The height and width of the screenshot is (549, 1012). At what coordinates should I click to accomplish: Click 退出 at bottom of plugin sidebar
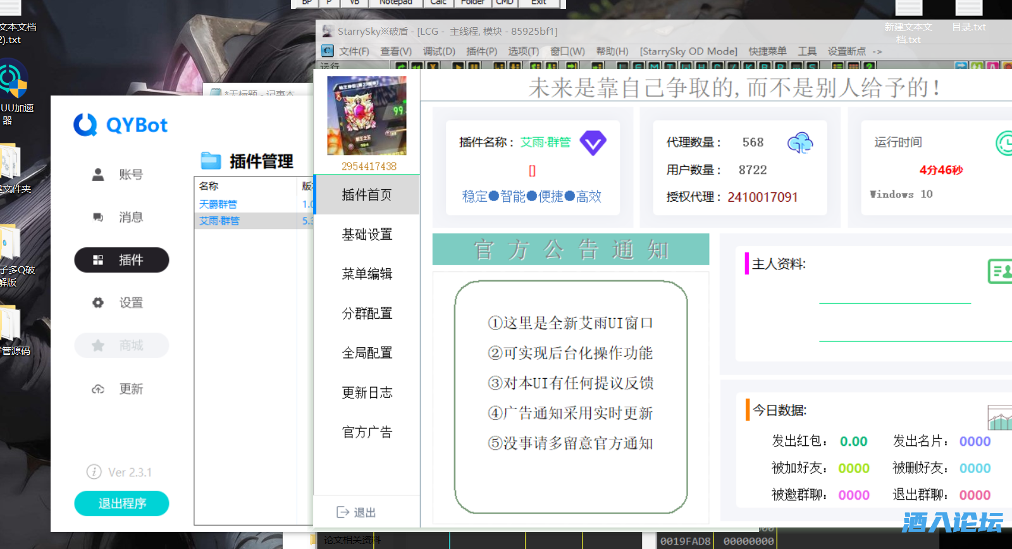click(364, 512)
